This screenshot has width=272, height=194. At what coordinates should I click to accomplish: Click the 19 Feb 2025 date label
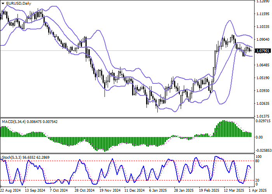point(209,191)
